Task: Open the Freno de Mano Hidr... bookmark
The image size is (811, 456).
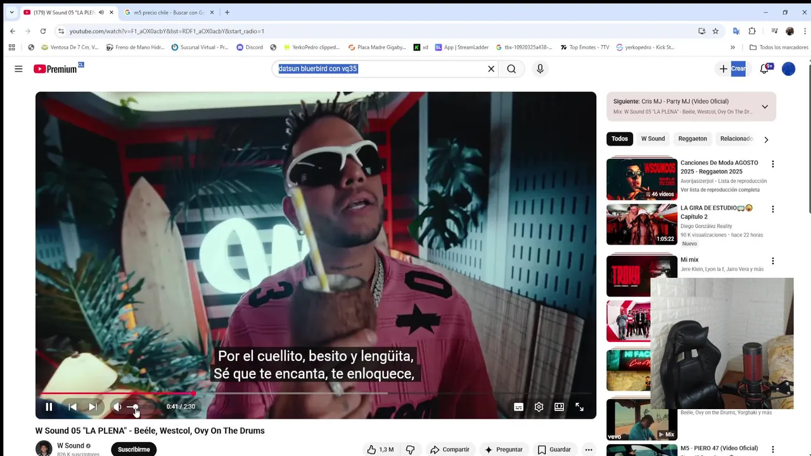Action: (136, 47)
